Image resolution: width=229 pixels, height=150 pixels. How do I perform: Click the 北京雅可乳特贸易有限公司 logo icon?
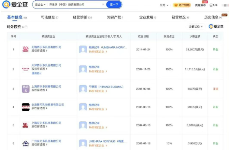[x=26, y=107]
